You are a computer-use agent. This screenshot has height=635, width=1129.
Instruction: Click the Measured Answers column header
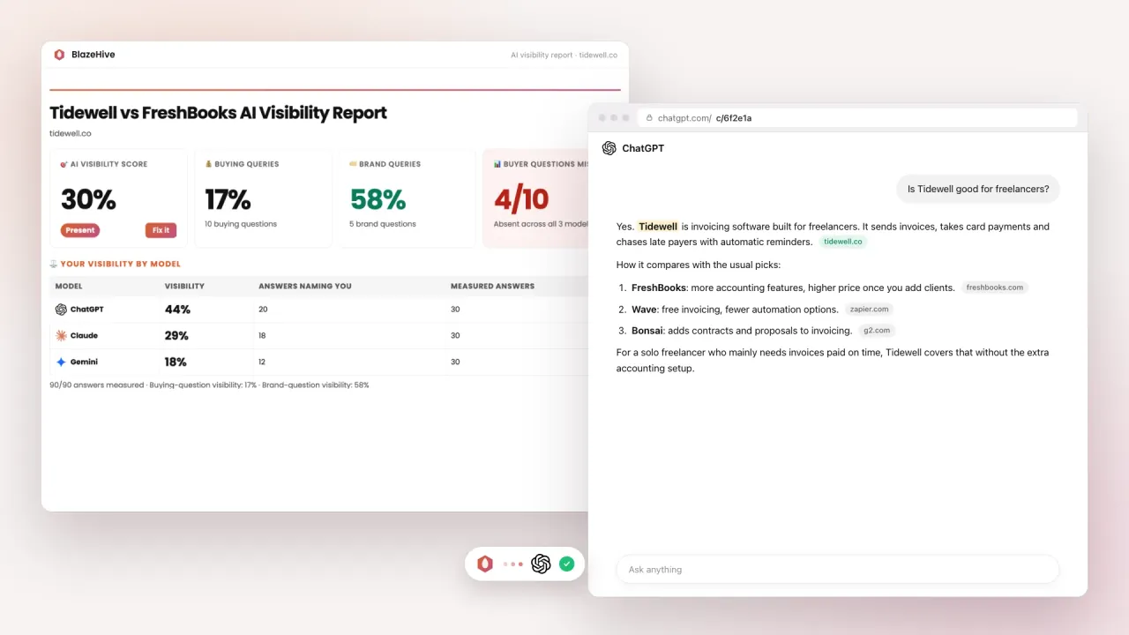492,287
